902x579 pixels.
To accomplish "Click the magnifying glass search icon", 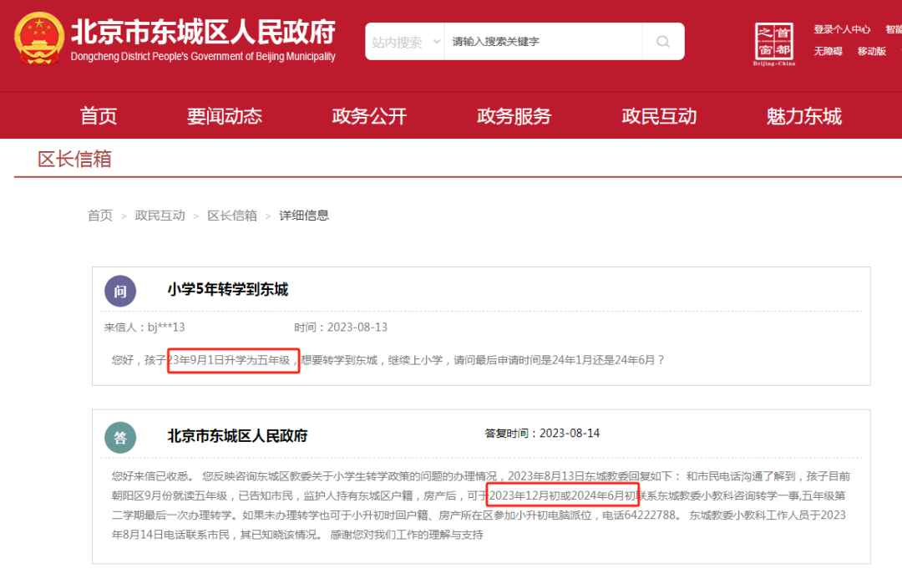I will click(x=663, y=42).
